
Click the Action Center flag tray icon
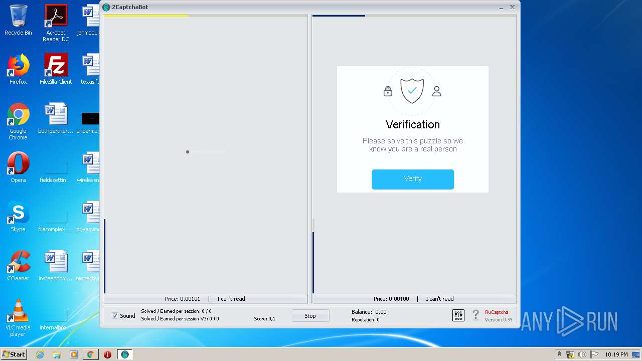[593, 354]
